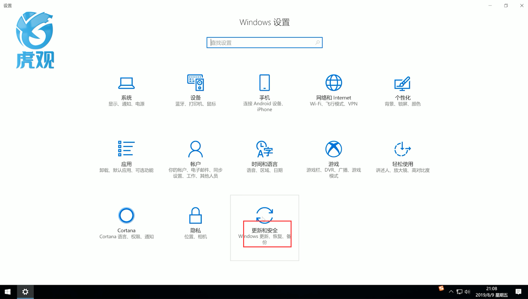
Task: Minimize the 设置 window
Action: point(490,5)
